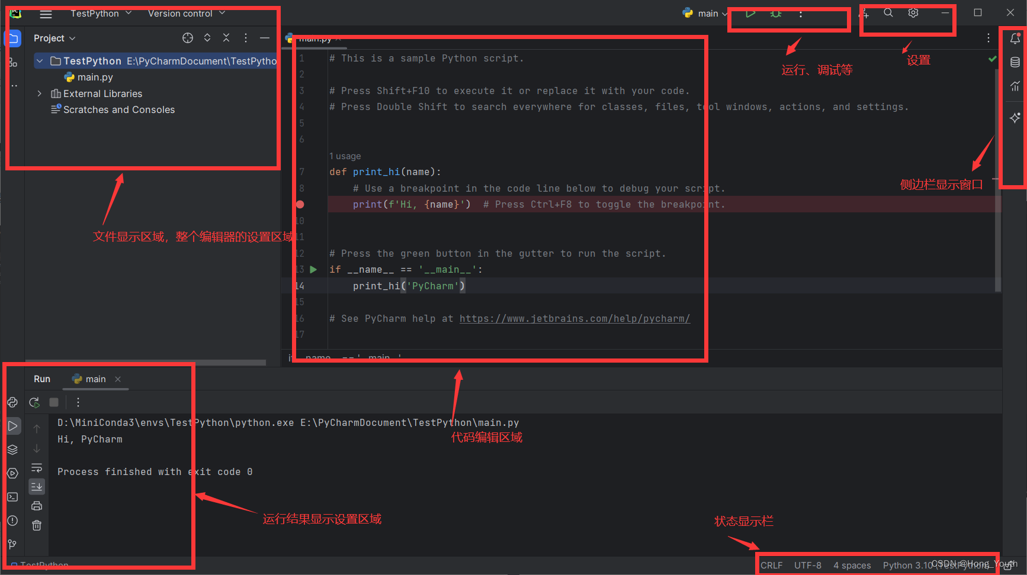Open Version control dropdown

pos(186,14)
